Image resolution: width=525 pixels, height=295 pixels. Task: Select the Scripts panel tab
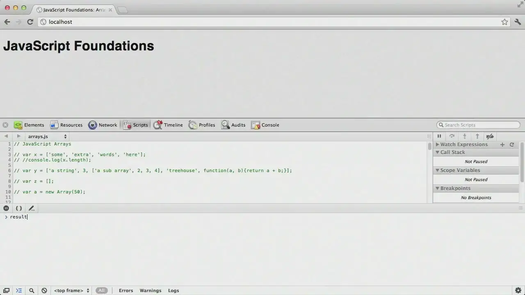[x=135, y=125]
